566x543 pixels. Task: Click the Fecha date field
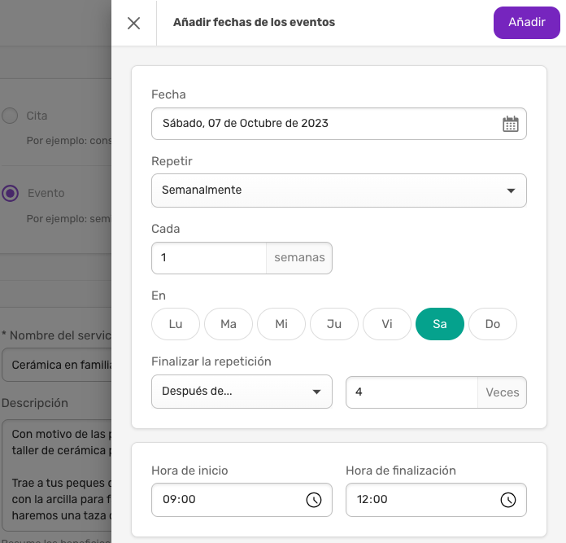tap(338, 124)
